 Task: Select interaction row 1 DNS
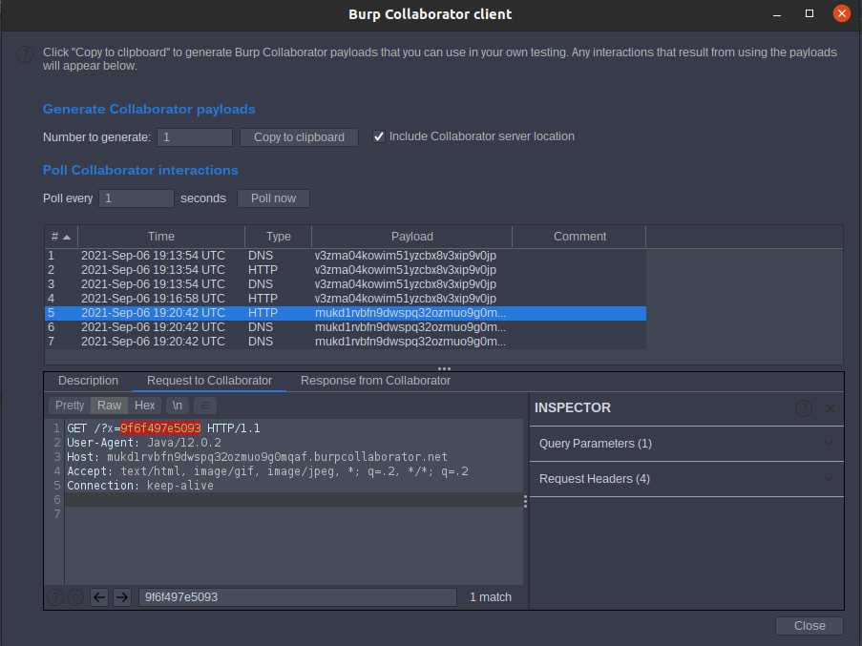346,256
